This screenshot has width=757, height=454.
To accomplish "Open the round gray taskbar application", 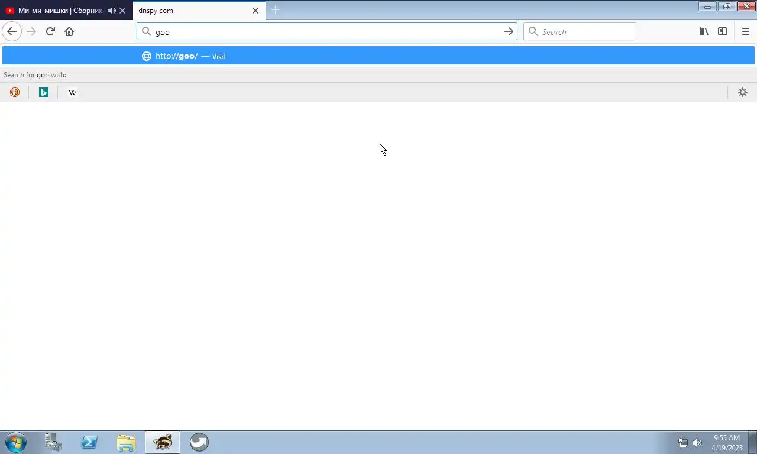I will (199, 442).
